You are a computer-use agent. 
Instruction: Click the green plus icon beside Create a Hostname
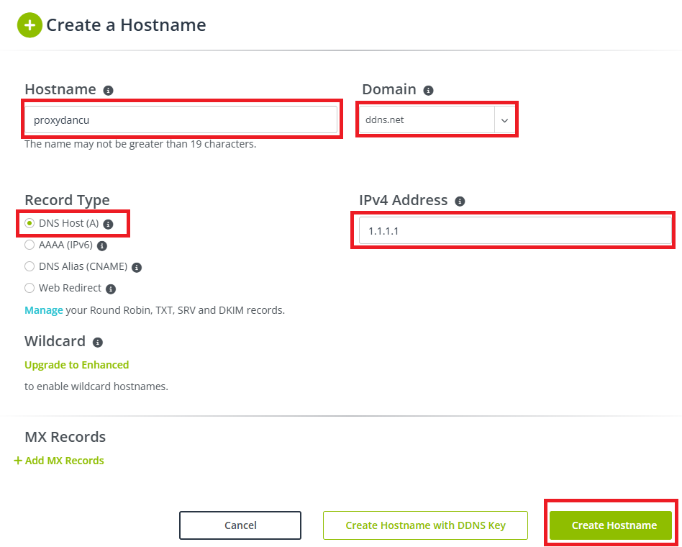coord(29,25)
